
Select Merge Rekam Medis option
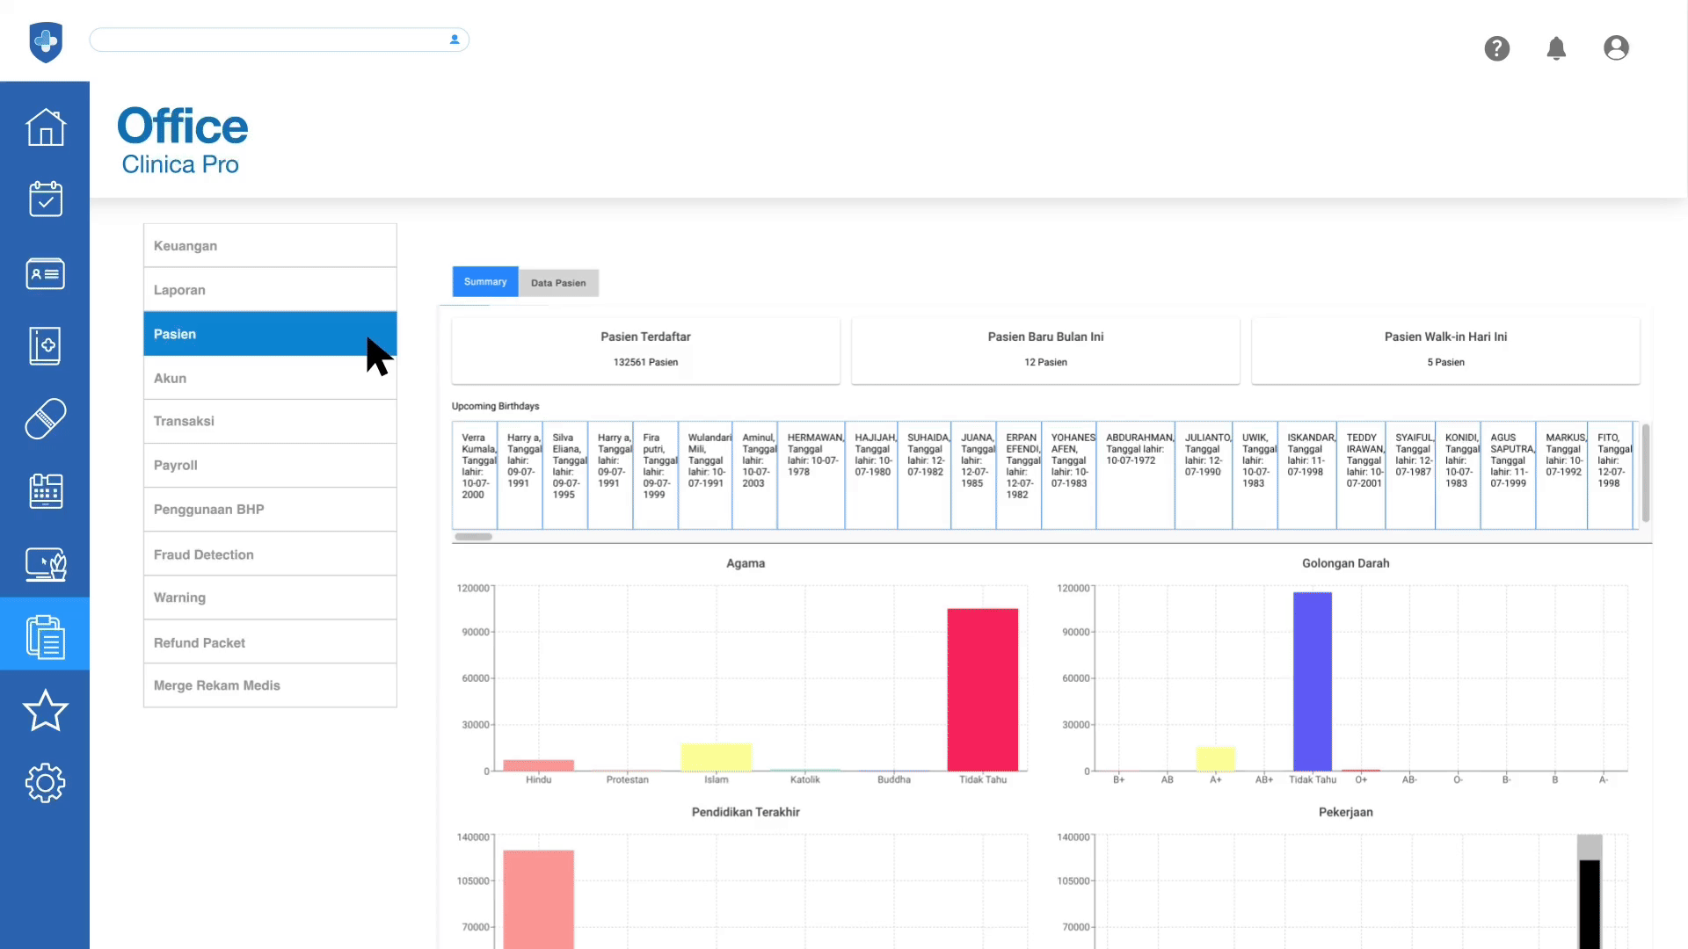click(270, 685)
